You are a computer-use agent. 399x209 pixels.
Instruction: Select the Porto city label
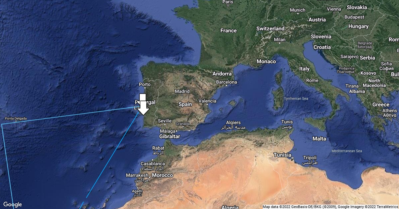point(145,84)
